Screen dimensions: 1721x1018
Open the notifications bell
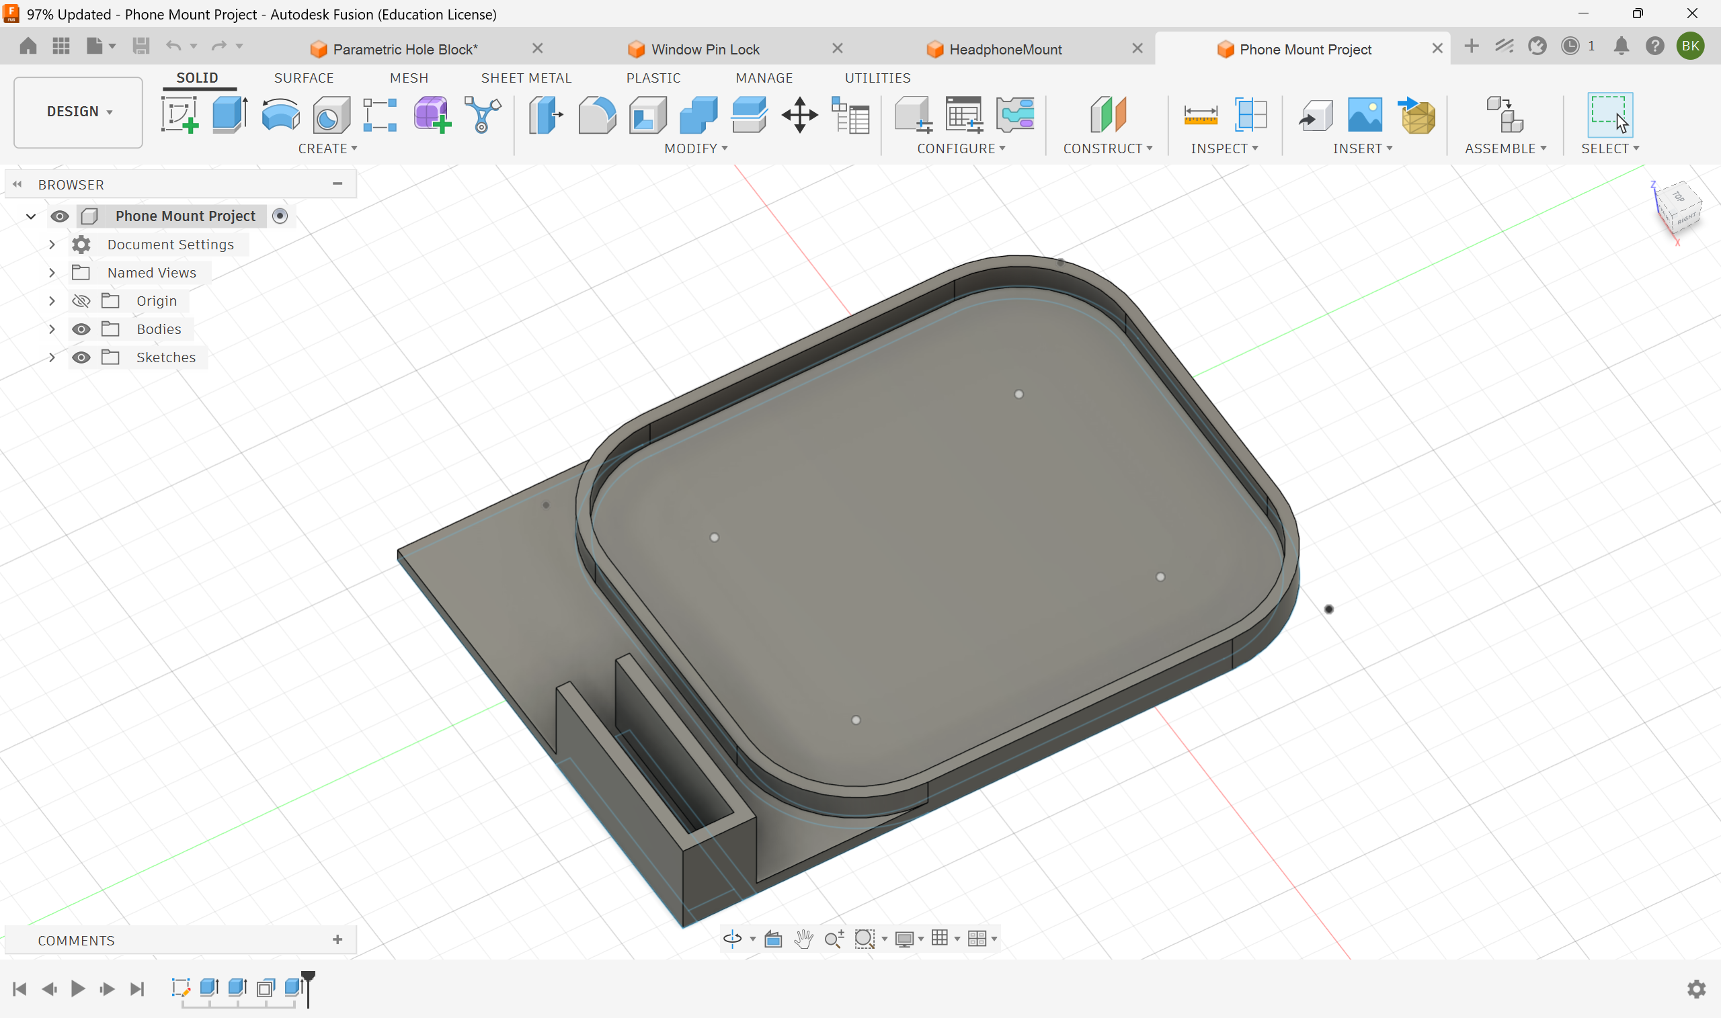click(x=1621, y=46)
